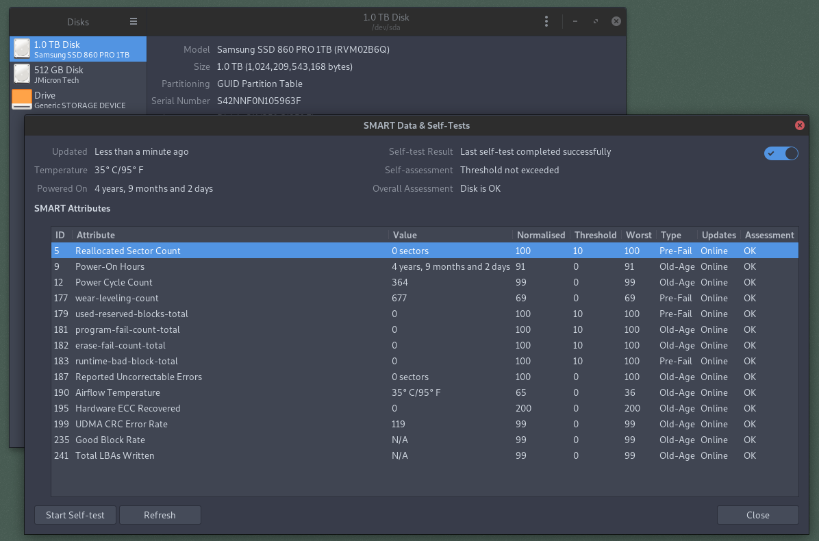This screenshot has height=541, width=819.
Task: Close the Disks main window
Action: tap(616, 21)
